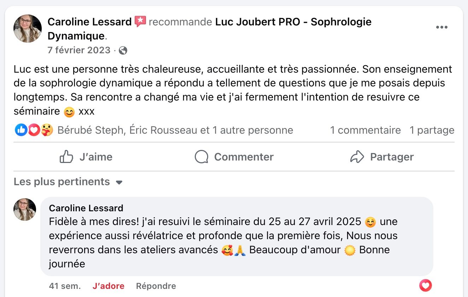This screenshot has width=468, height=297.
Task: Click the globe public audience icon
Action: [123, 50]
